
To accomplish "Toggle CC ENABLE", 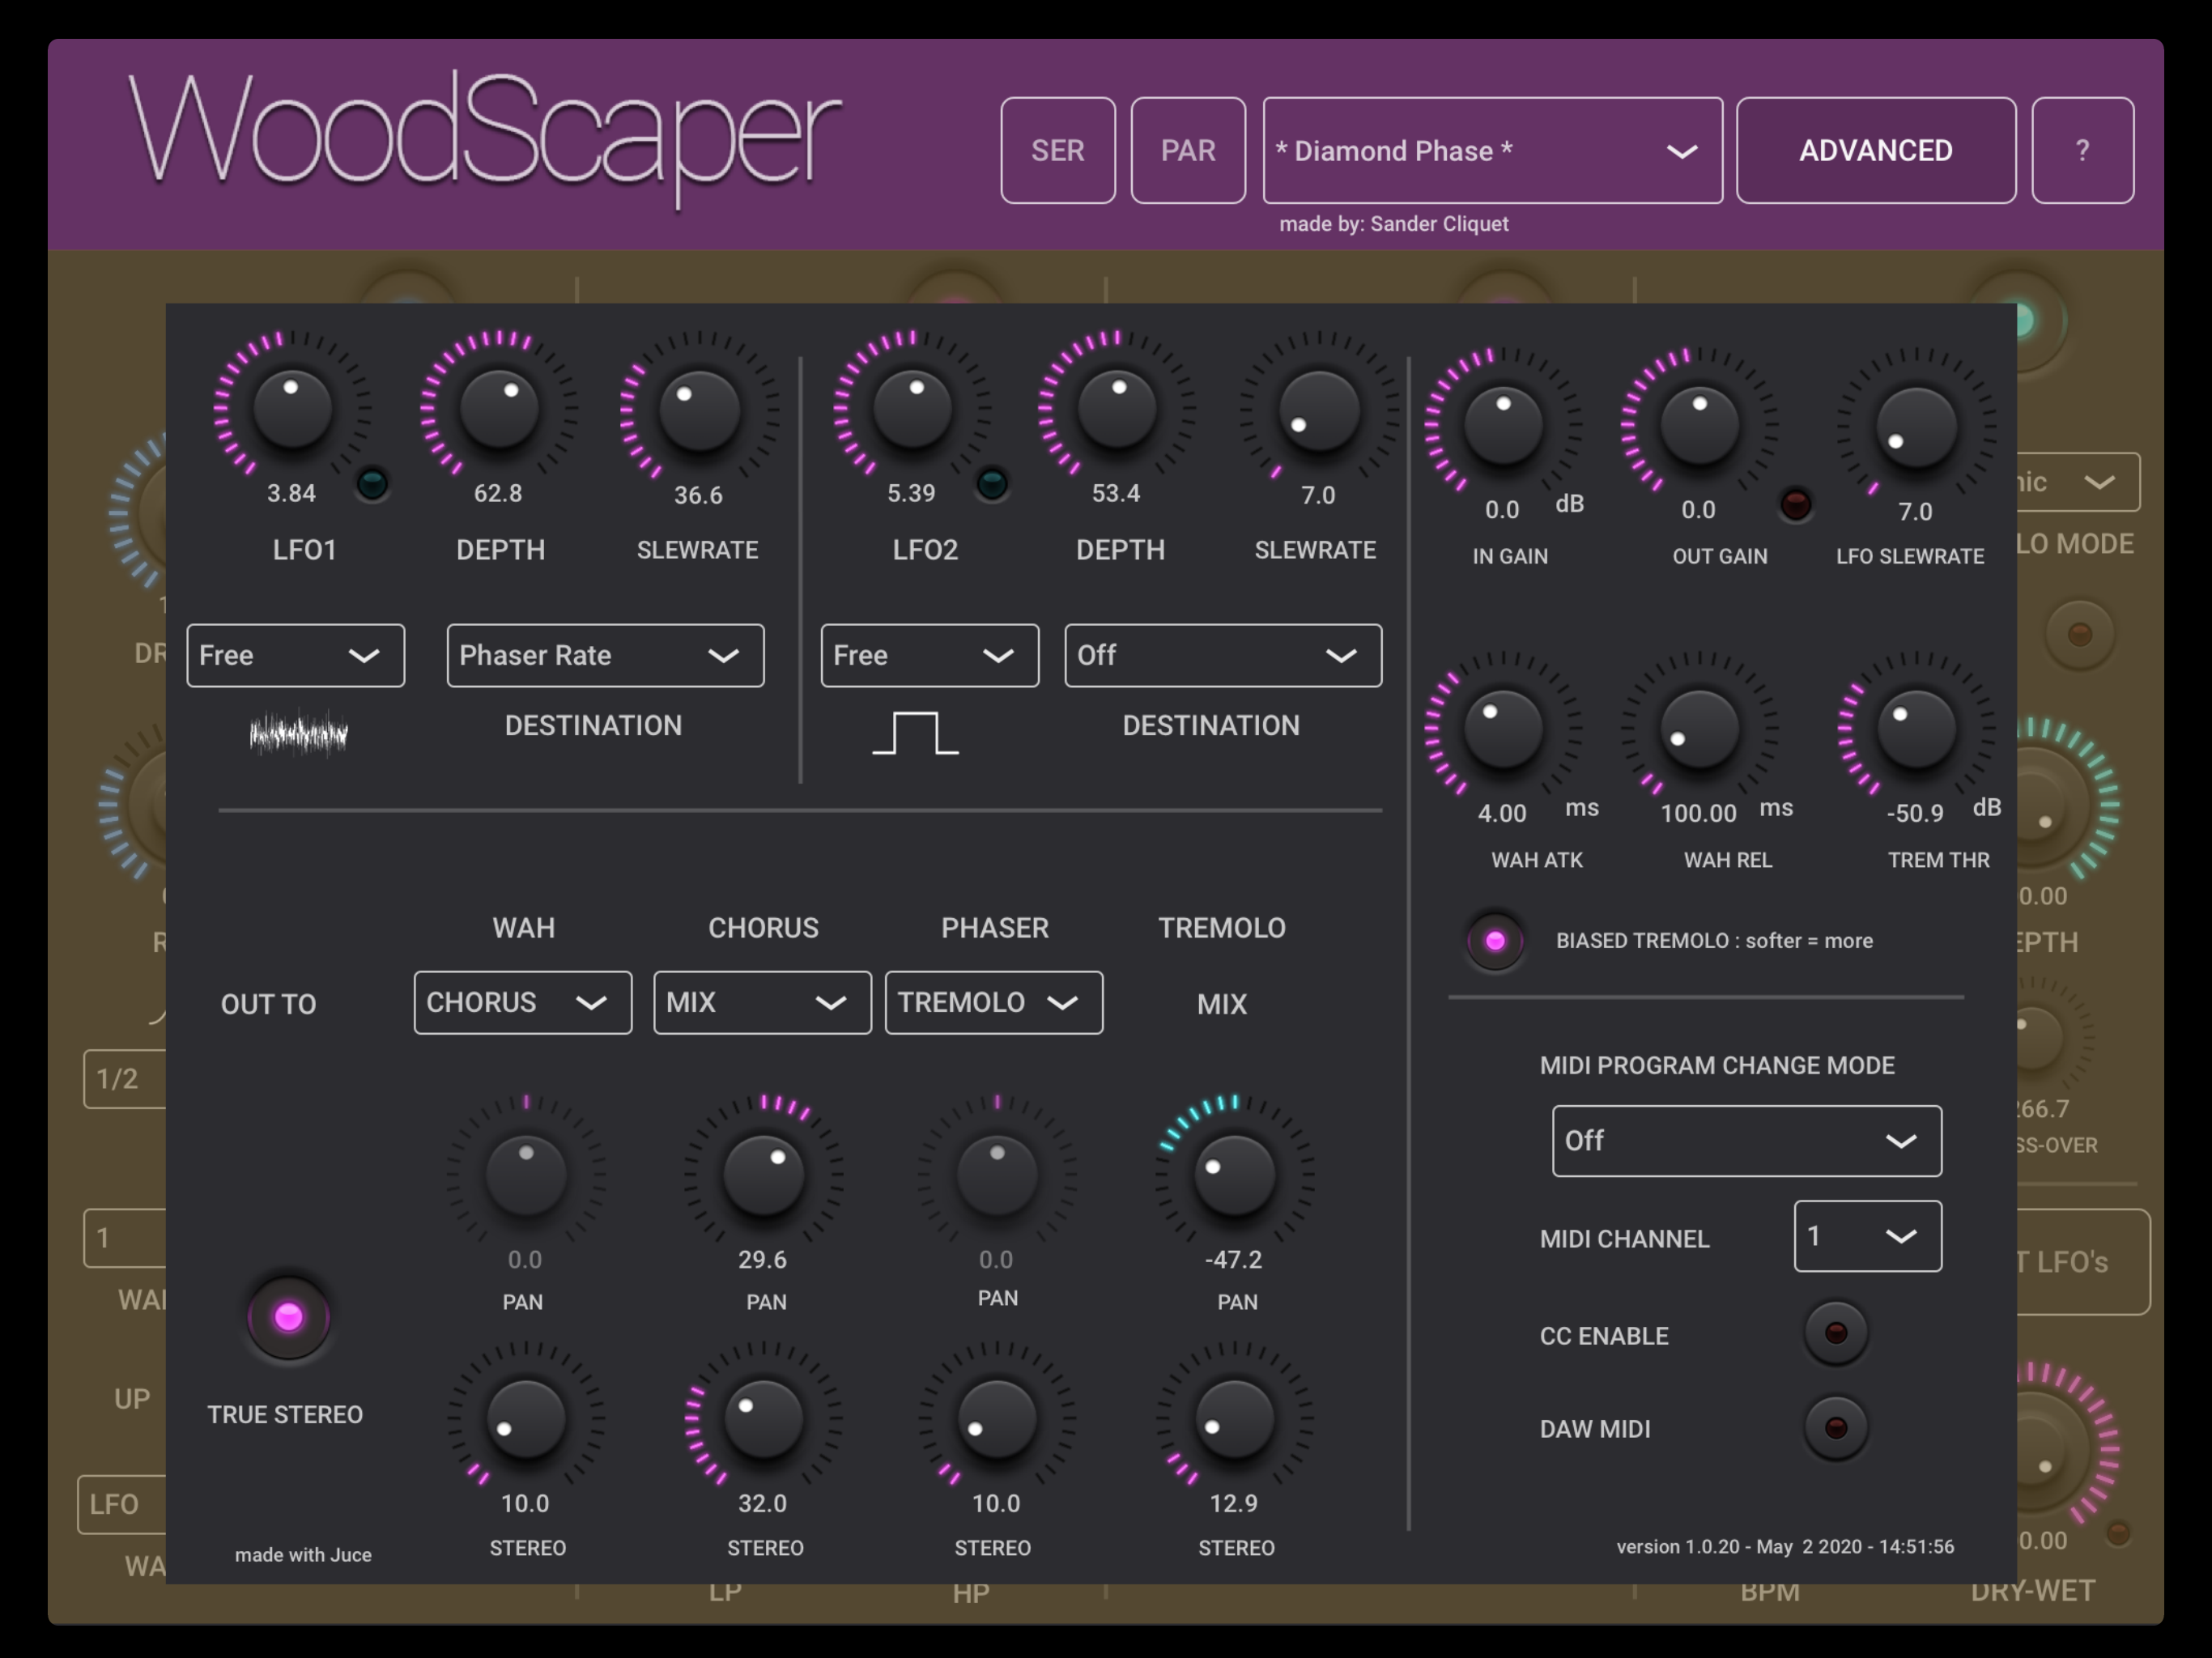I will (x=1835, y=1333).
